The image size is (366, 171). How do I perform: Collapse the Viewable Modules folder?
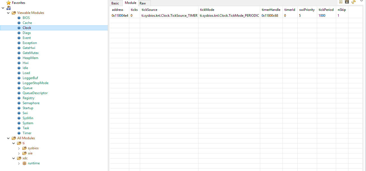pos(8,13)
